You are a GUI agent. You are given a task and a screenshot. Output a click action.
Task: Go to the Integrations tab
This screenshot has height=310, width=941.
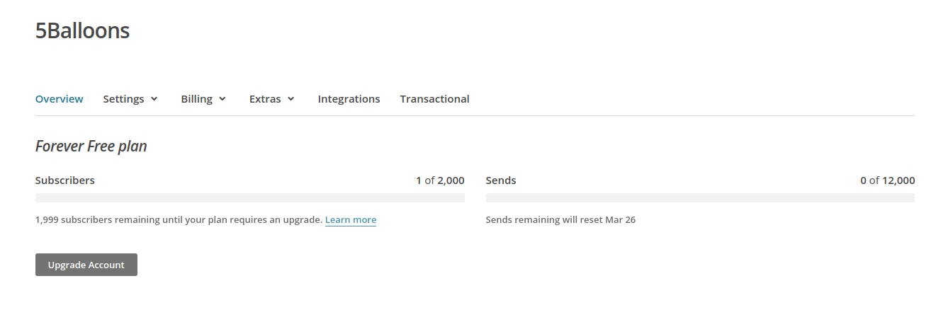[x=349, y=99]
